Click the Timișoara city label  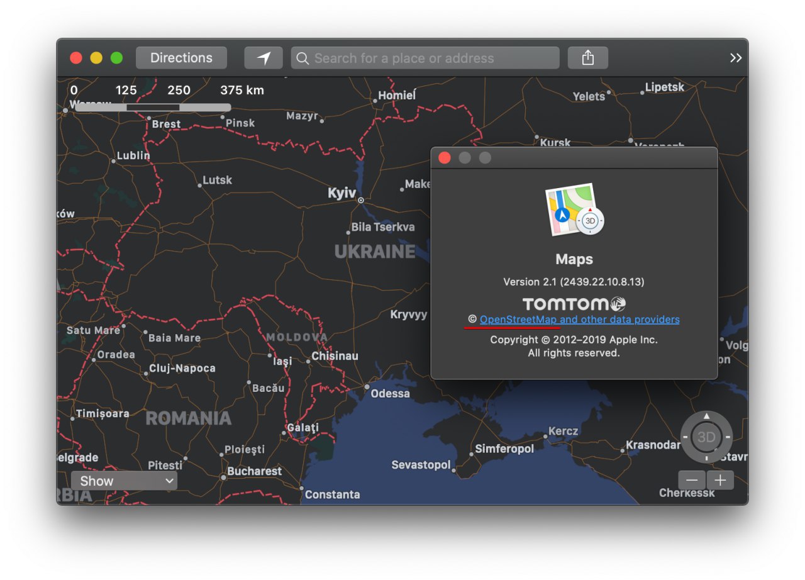(x=103, y=414)
